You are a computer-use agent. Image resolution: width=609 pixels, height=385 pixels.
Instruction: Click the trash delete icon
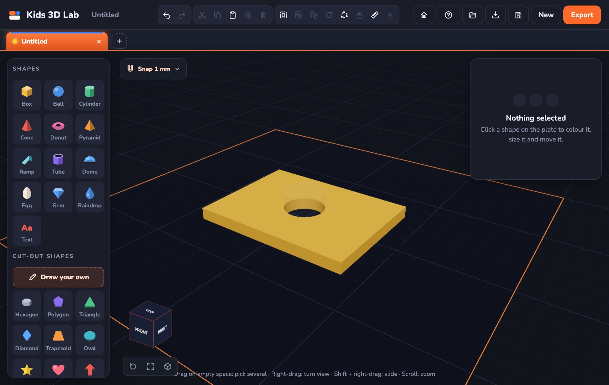pos(263,15)
